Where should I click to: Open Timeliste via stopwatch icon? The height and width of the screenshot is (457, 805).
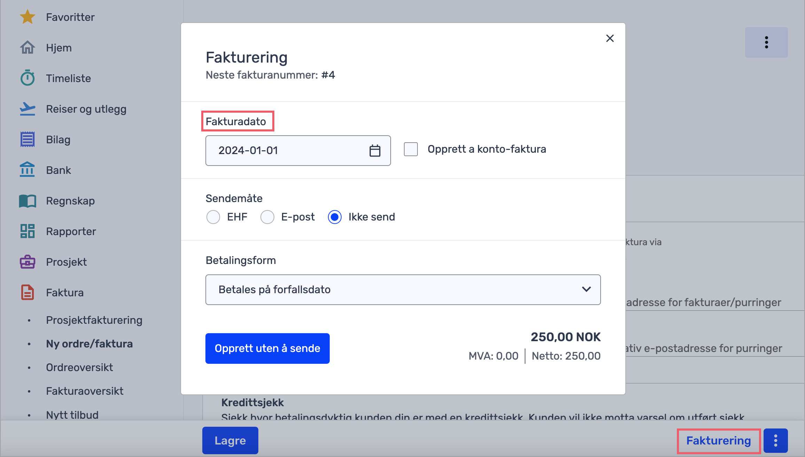pos(28,78)
